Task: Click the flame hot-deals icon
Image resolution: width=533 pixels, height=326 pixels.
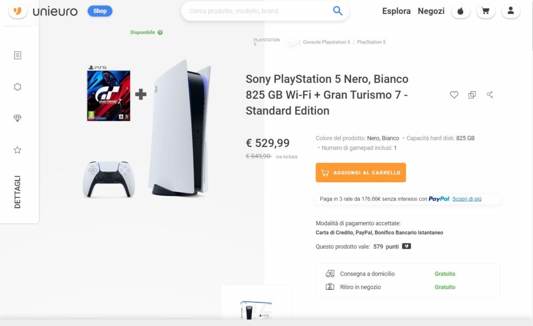Action: click(460, 11)
